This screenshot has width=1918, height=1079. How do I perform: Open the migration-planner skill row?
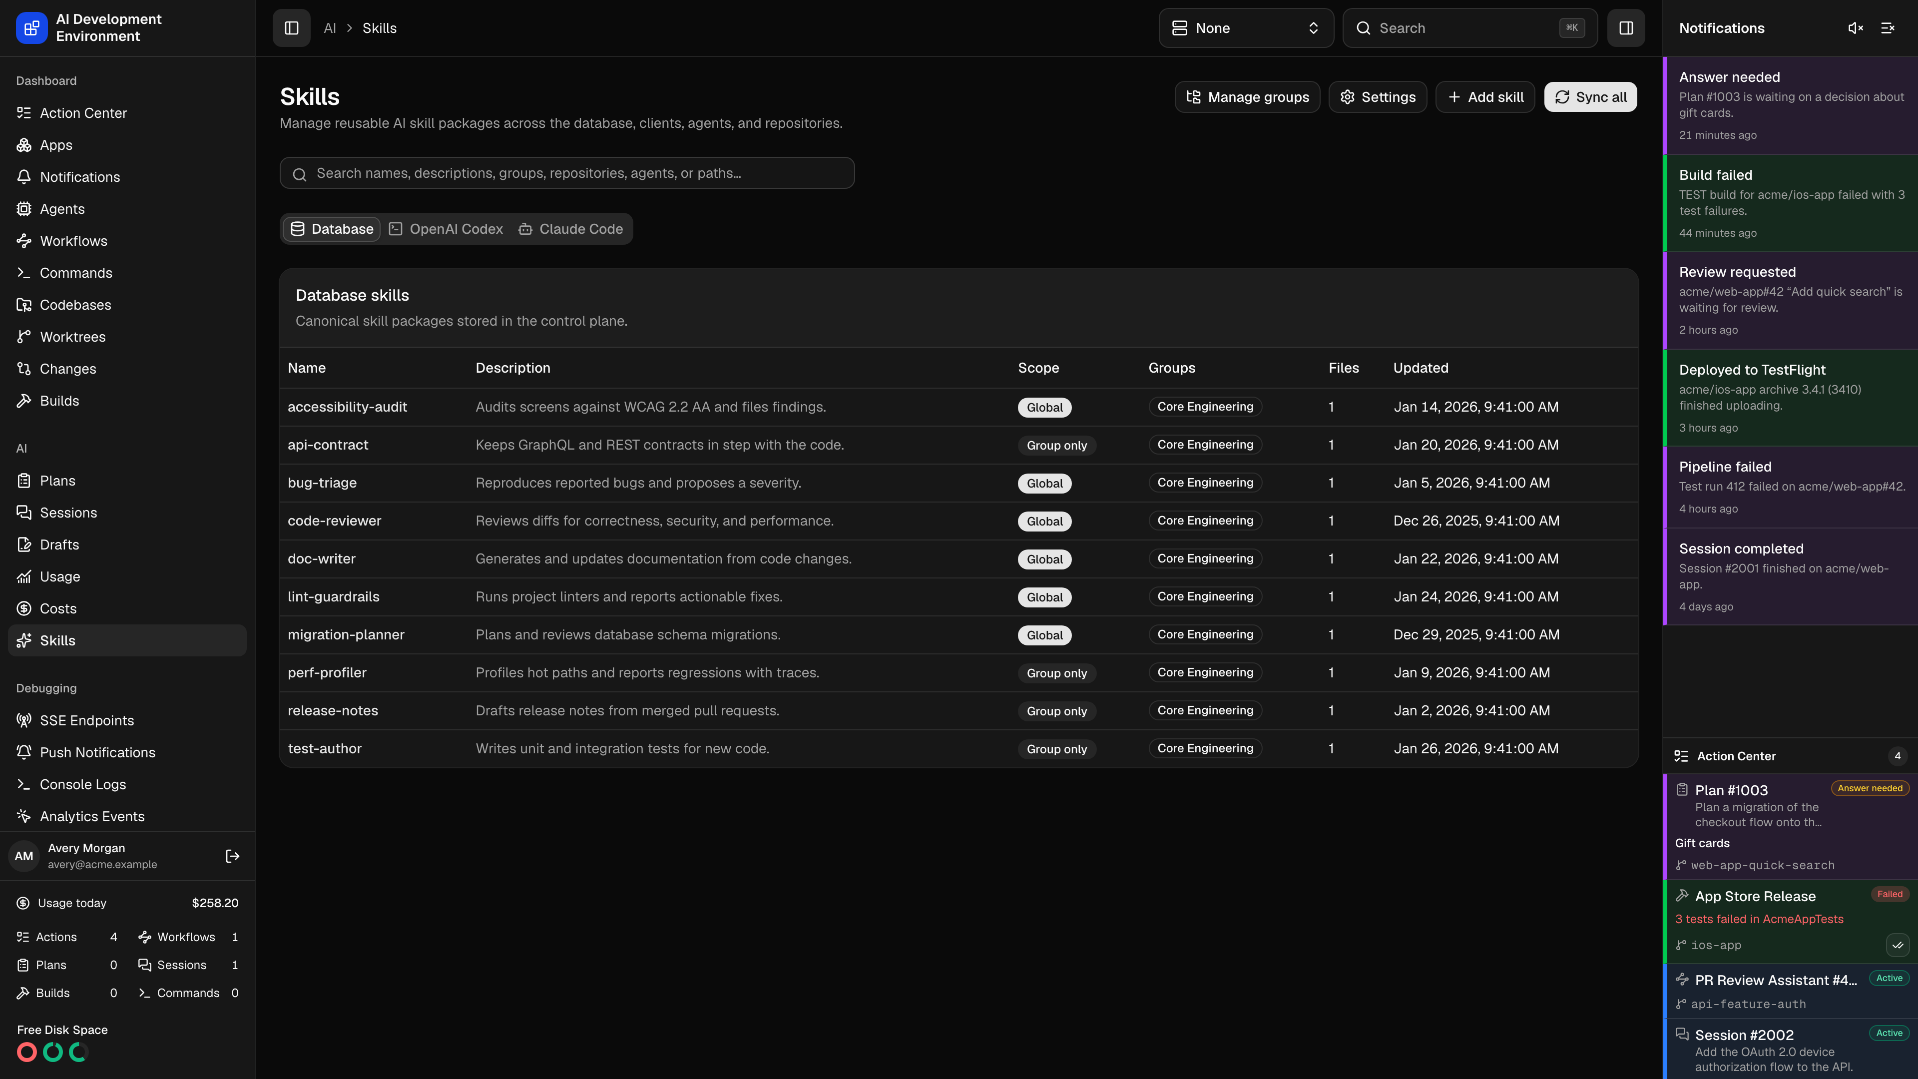click(959, 635)
